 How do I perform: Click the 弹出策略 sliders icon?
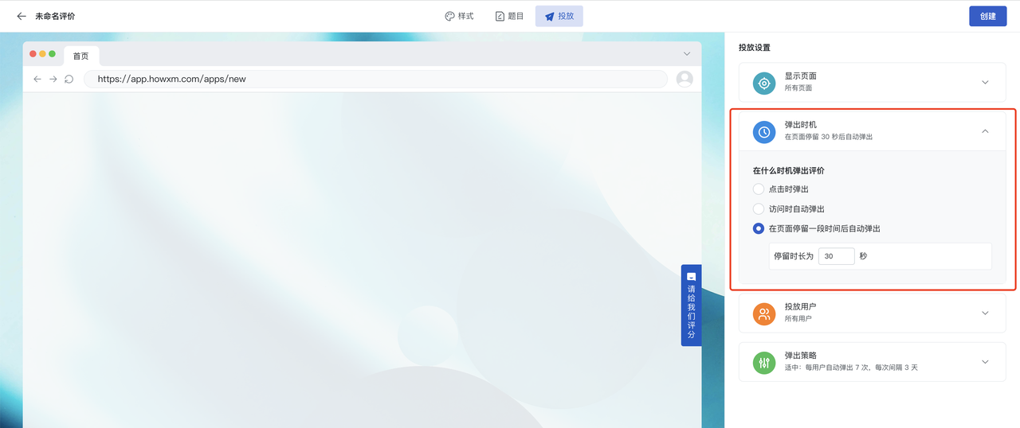point(764,363)
